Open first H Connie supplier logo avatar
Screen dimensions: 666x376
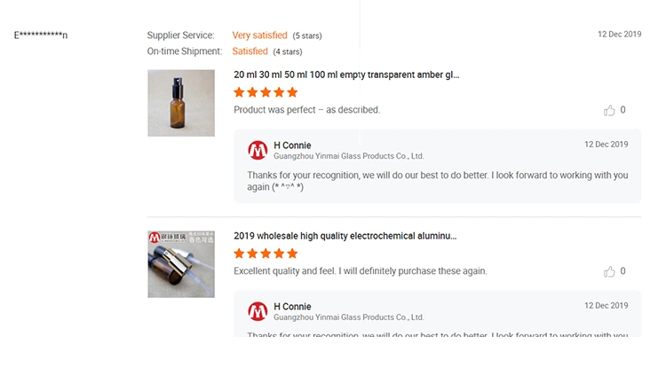click(x=258, y=150)
